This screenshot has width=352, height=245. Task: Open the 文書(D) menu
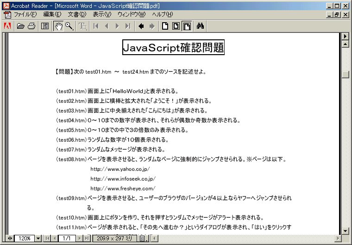tap(77, 14)
